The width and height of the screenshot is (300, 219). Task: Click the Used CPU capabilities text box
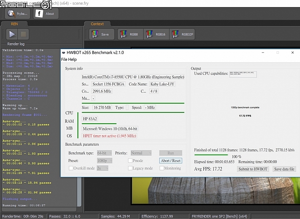(x=243, y=75)
